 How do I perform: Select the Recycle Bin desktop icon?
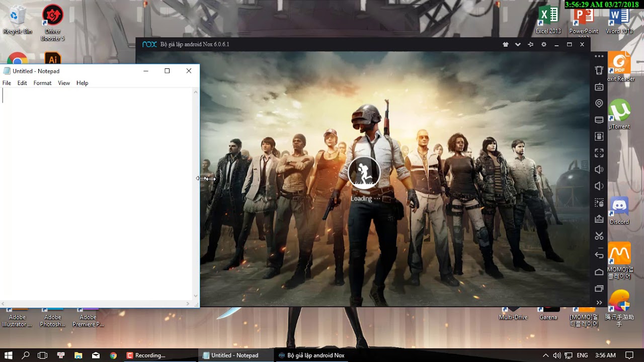pos(17,20)
